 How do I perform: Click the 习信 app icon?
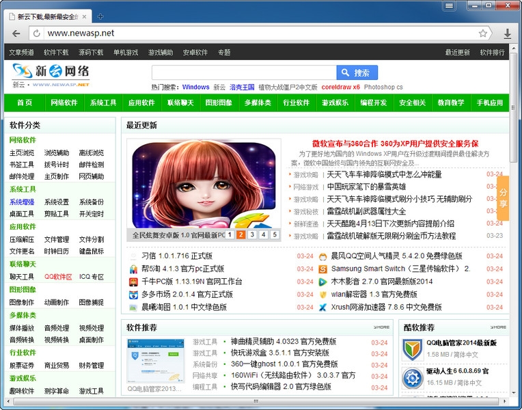133,256
